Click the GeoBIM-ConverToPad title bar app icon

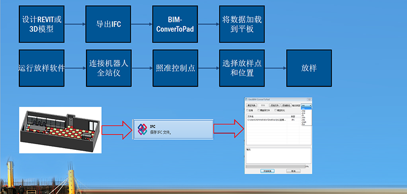(246, 99)
